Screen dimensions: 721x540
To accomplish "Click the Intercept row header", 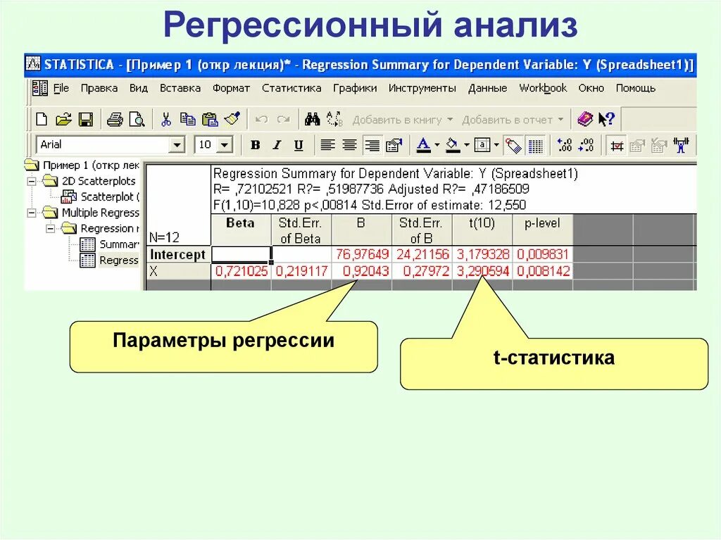I will (x=178, y=254).
